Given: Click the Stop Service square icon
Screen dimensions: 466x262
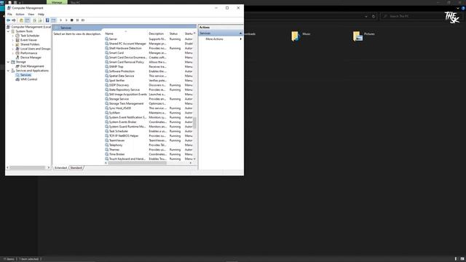Looking at the screenshot, I should [71, 20].
